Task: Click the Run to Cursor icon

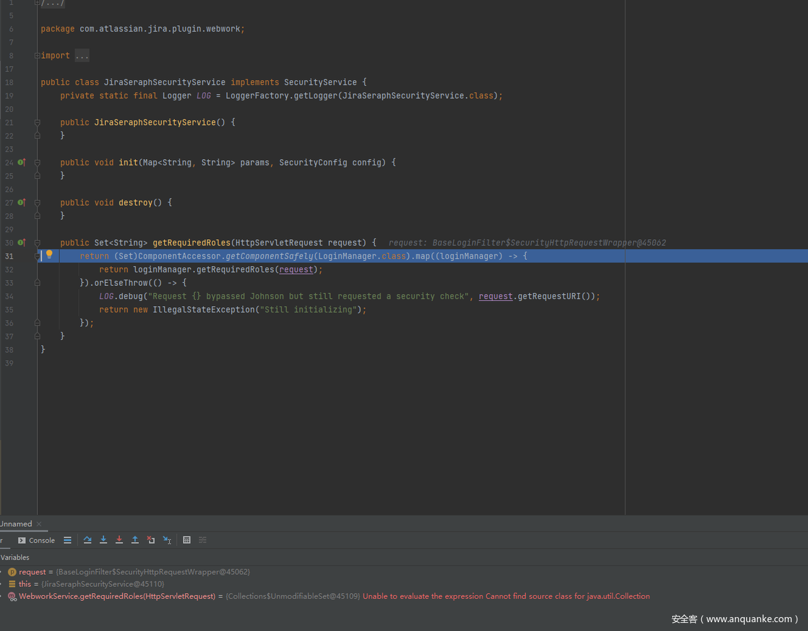Action: (167, 540)
